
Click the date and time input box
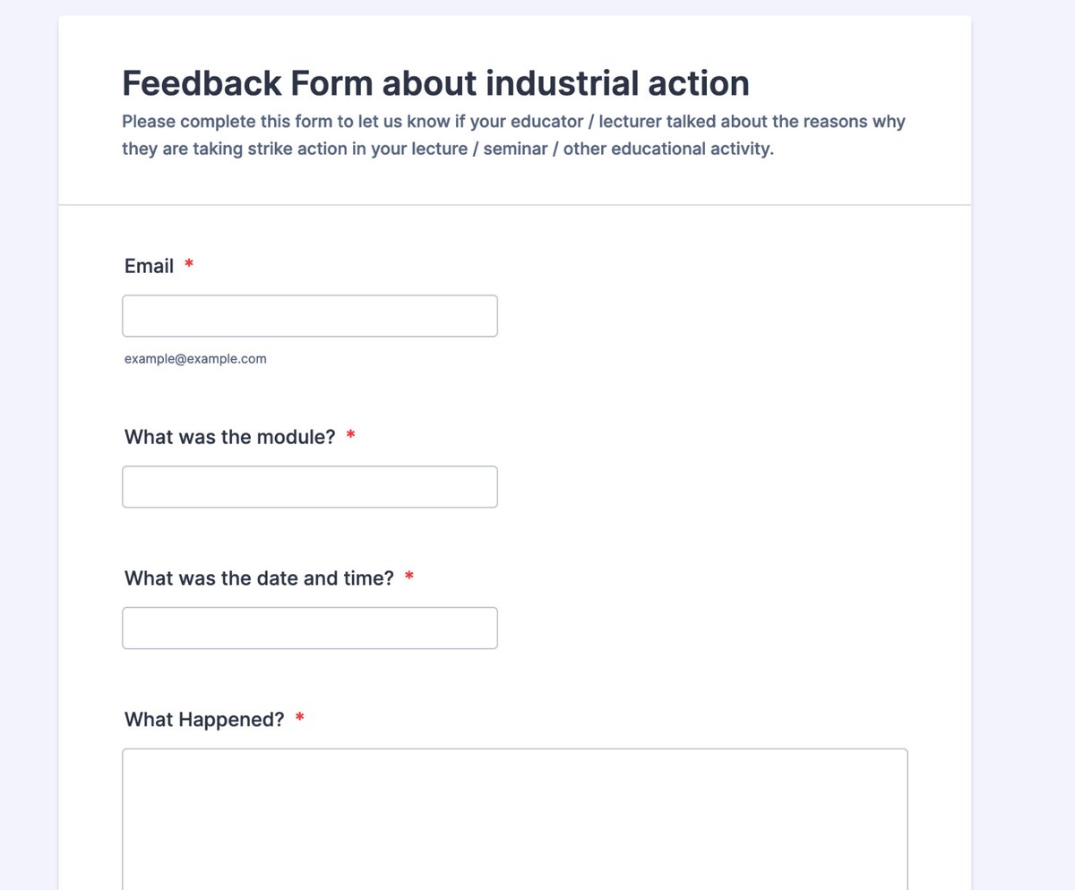[310, 629]
